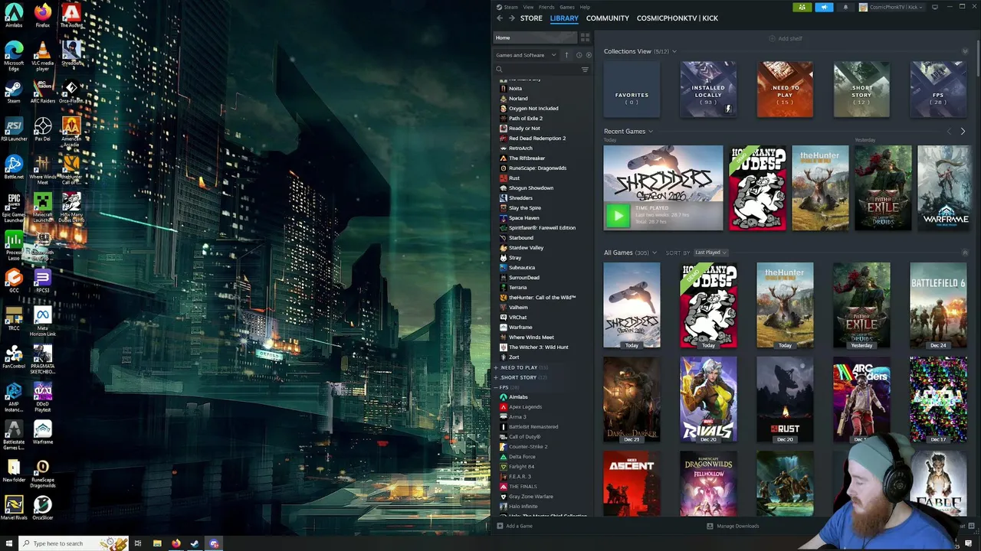The width and height of the screenshot is (981, 551).
Task: Open the View menu
Action: (528, 7)
